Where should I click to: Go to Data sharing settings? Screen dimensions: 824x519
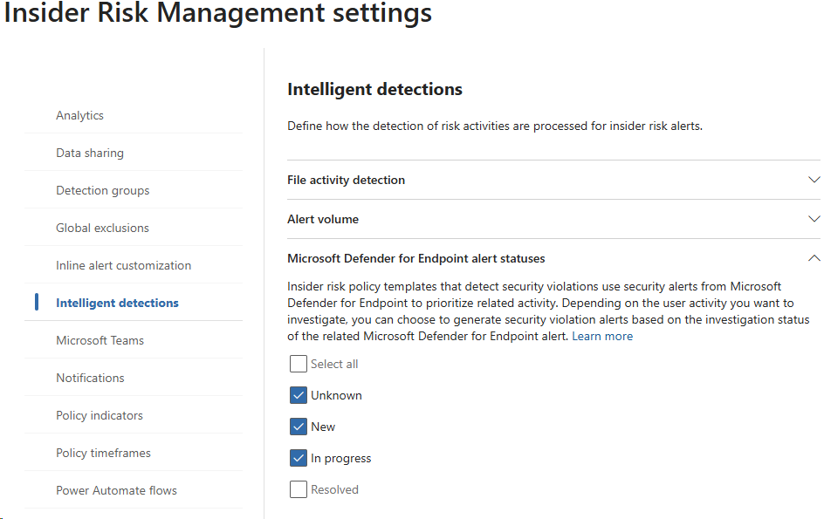pos(90,153)
